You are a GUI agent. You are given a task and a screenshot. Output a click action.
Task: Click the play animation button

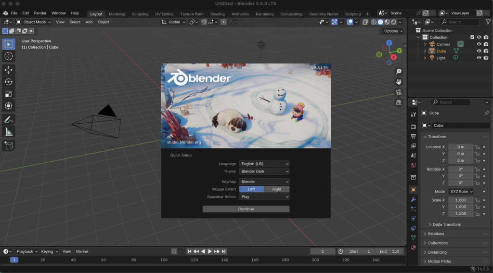210,252
